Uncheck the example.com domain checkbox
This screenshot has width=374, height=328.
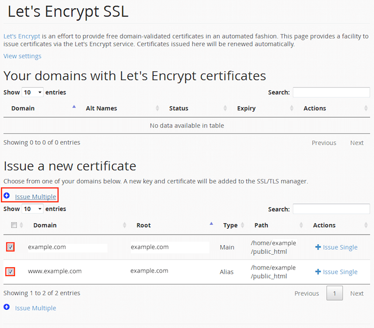point(11,247)
